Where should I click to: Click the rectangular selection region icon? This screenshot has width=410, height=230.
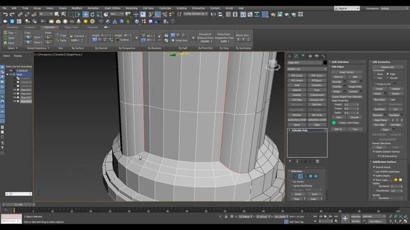point(70,14)
